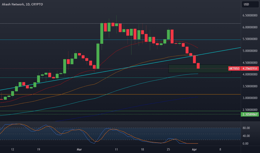Click the 12 date label on time axis
The height and width of the screenshot is (153, 260).
[13, 149]
